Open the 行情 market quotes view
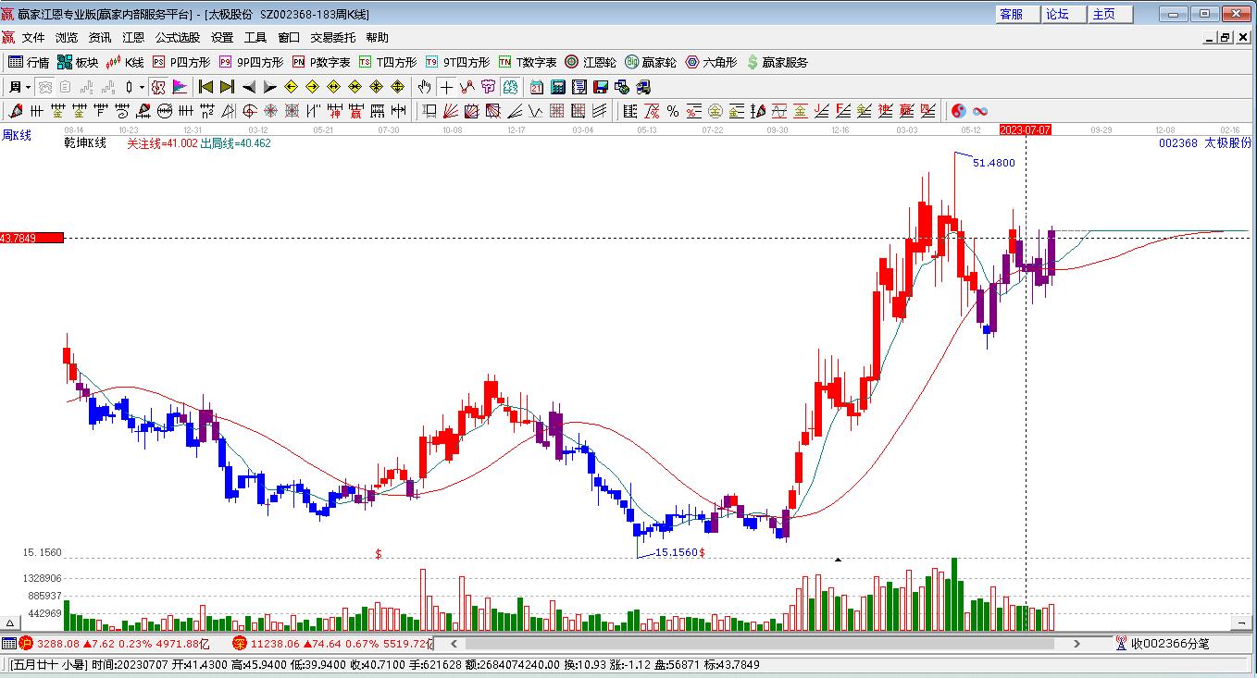This screenshot has height=678, width=1257. (x=29, y=62)
